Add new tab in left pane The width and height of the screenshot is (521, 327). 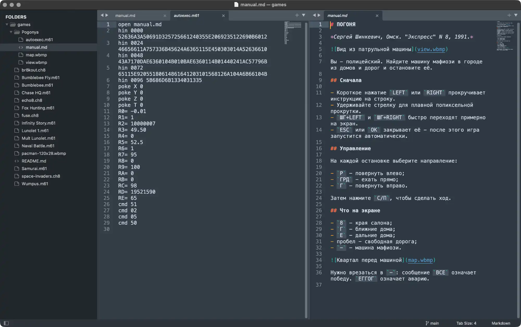(x=297, y=15)
